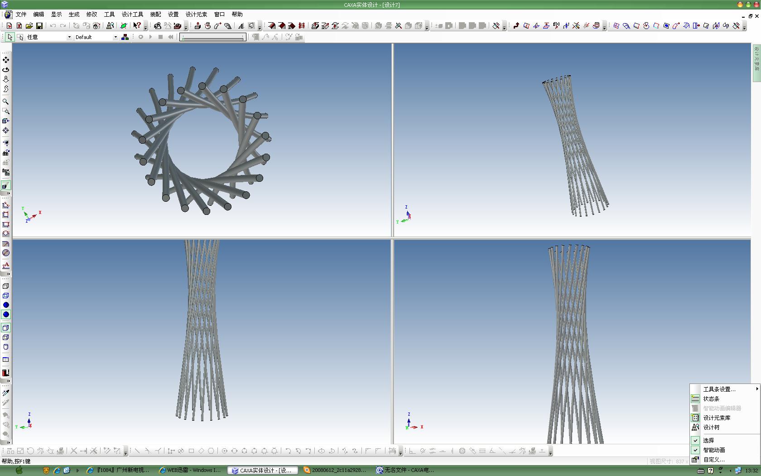
Task: Click the green 3D box toolbar icon
Action: tap(123, 26)
